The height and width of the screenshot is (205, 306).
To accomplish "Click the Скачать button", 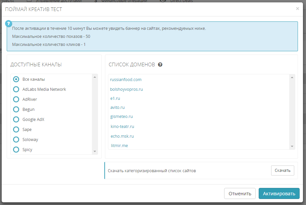I will click(283, 170).
